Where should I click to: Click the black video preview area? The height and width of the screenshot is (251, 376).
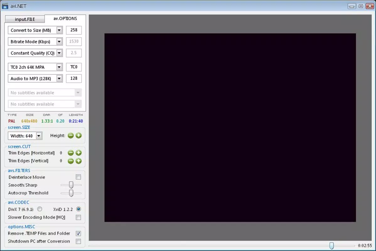pos(230,127)
